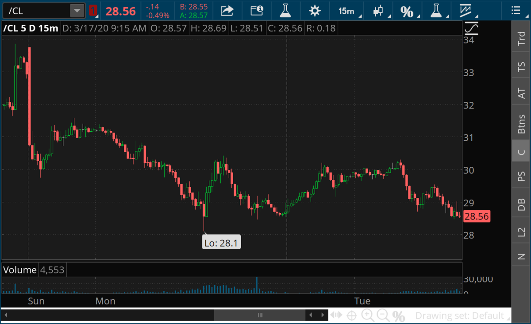Open the DB sidebar tab
The image size is (531, 324).
click(x=521, y=204)
